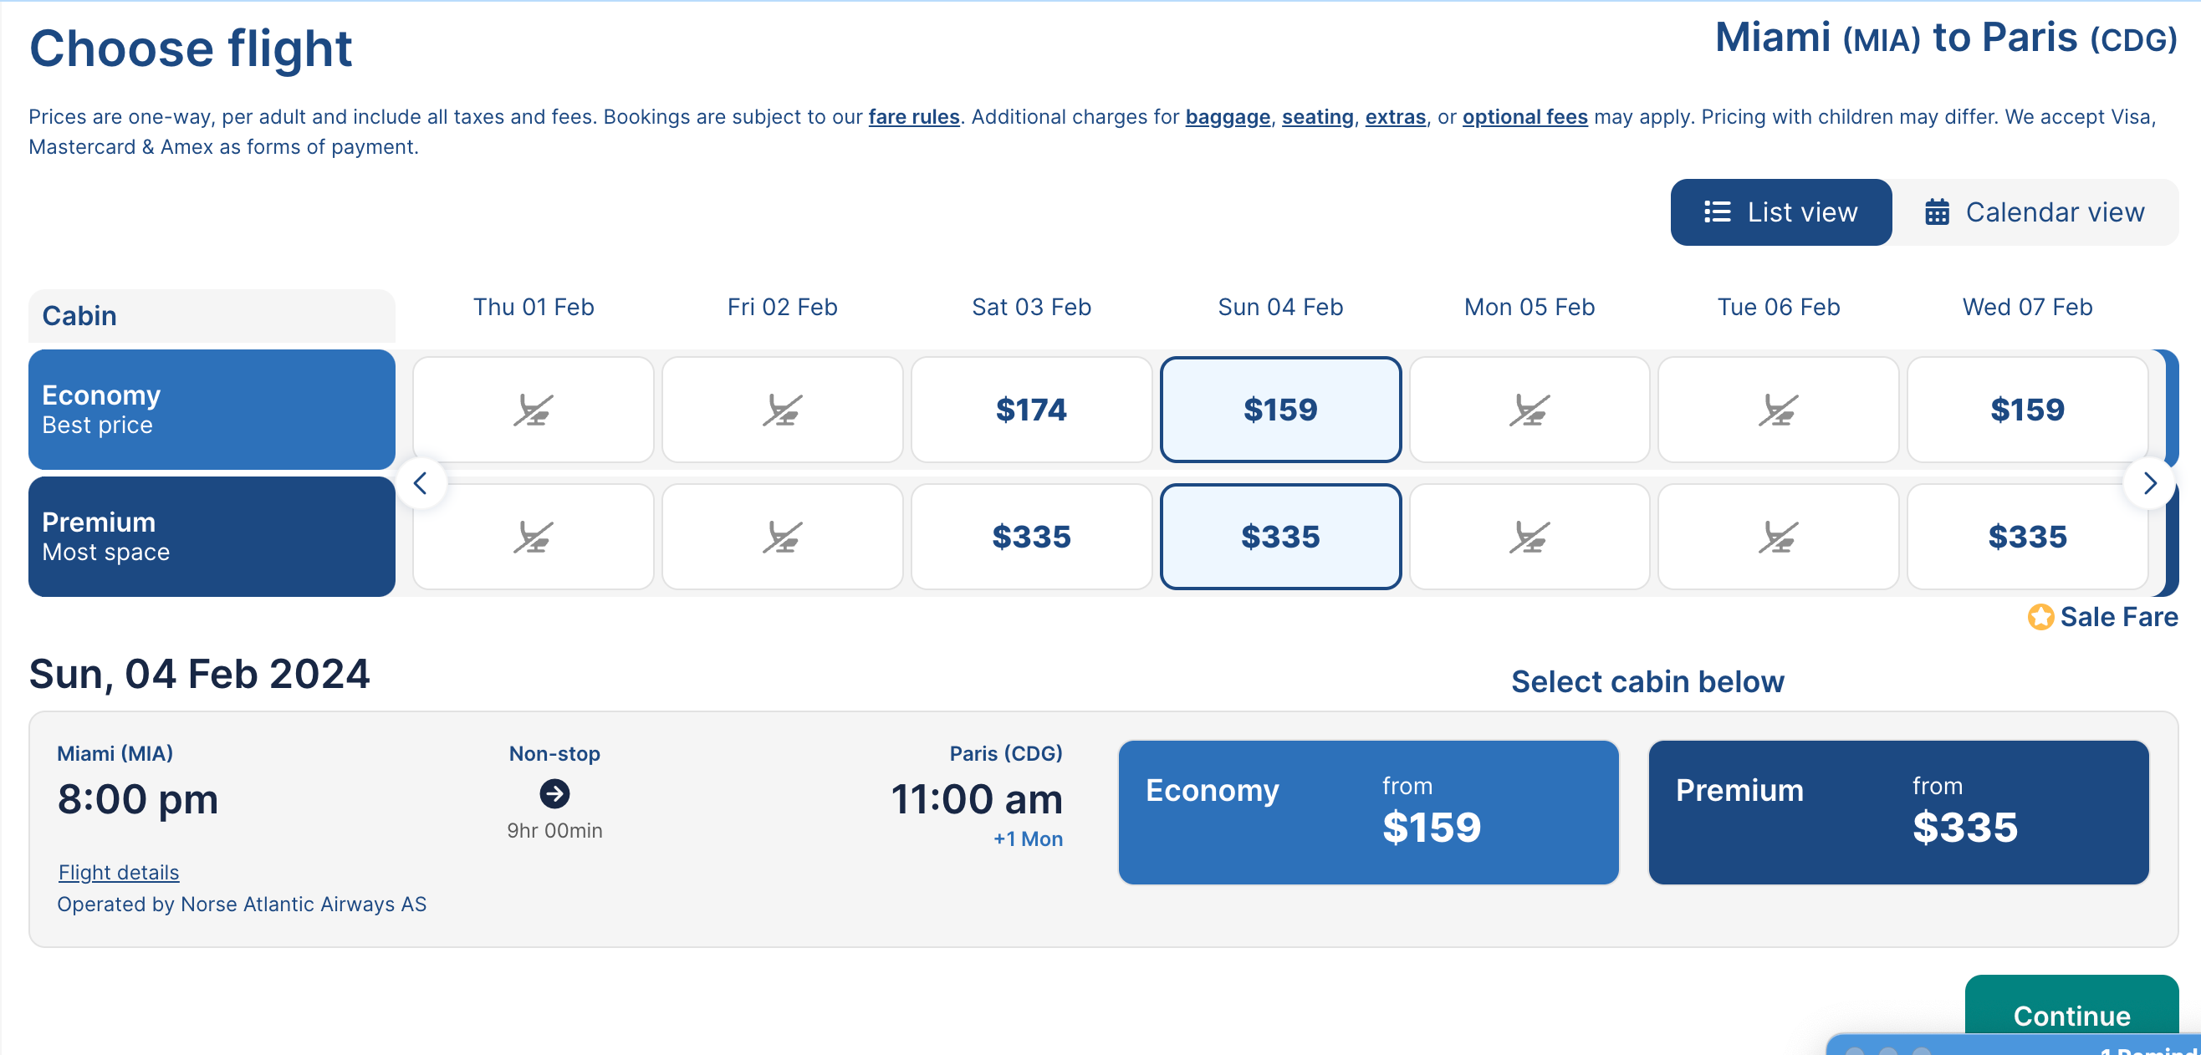The height and width of the screenshot is (1055, 2201).
Task: Select $174 Economy fare on Sat 03 Feb
Action: [1031, 410]
